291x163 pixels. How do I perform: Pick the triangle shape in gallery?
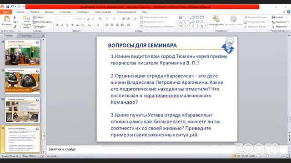coord(181,22)
